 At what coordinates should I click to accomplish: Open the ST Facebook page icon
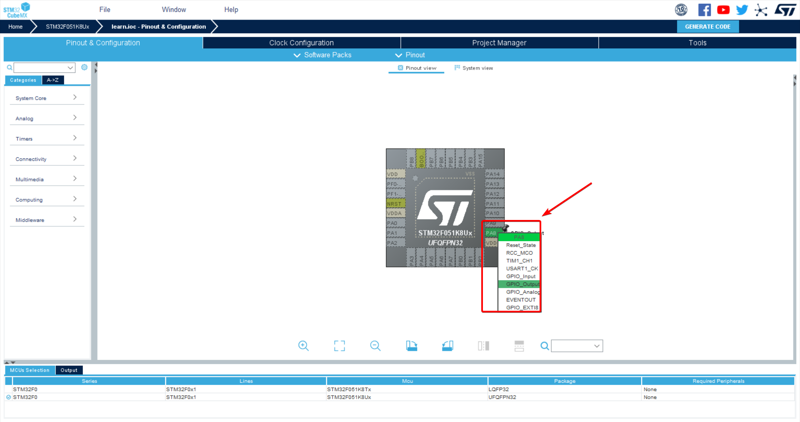coord(704,10)
